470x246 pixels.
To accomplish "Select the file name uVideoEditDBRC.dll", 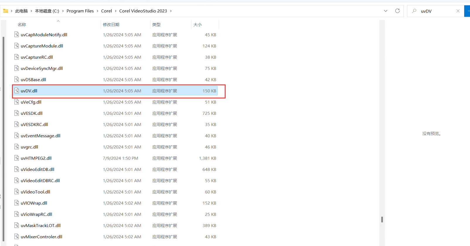I will point(40,181).
